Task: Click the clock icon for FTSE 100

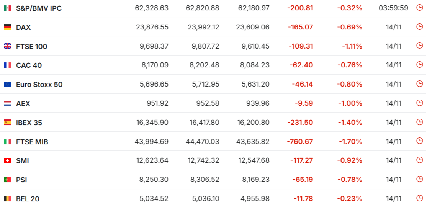Action: (419, 46)
